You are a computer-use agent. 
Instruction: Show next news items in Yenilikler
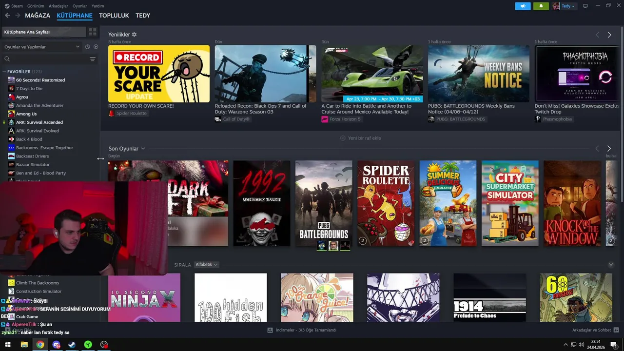point(609,35)
